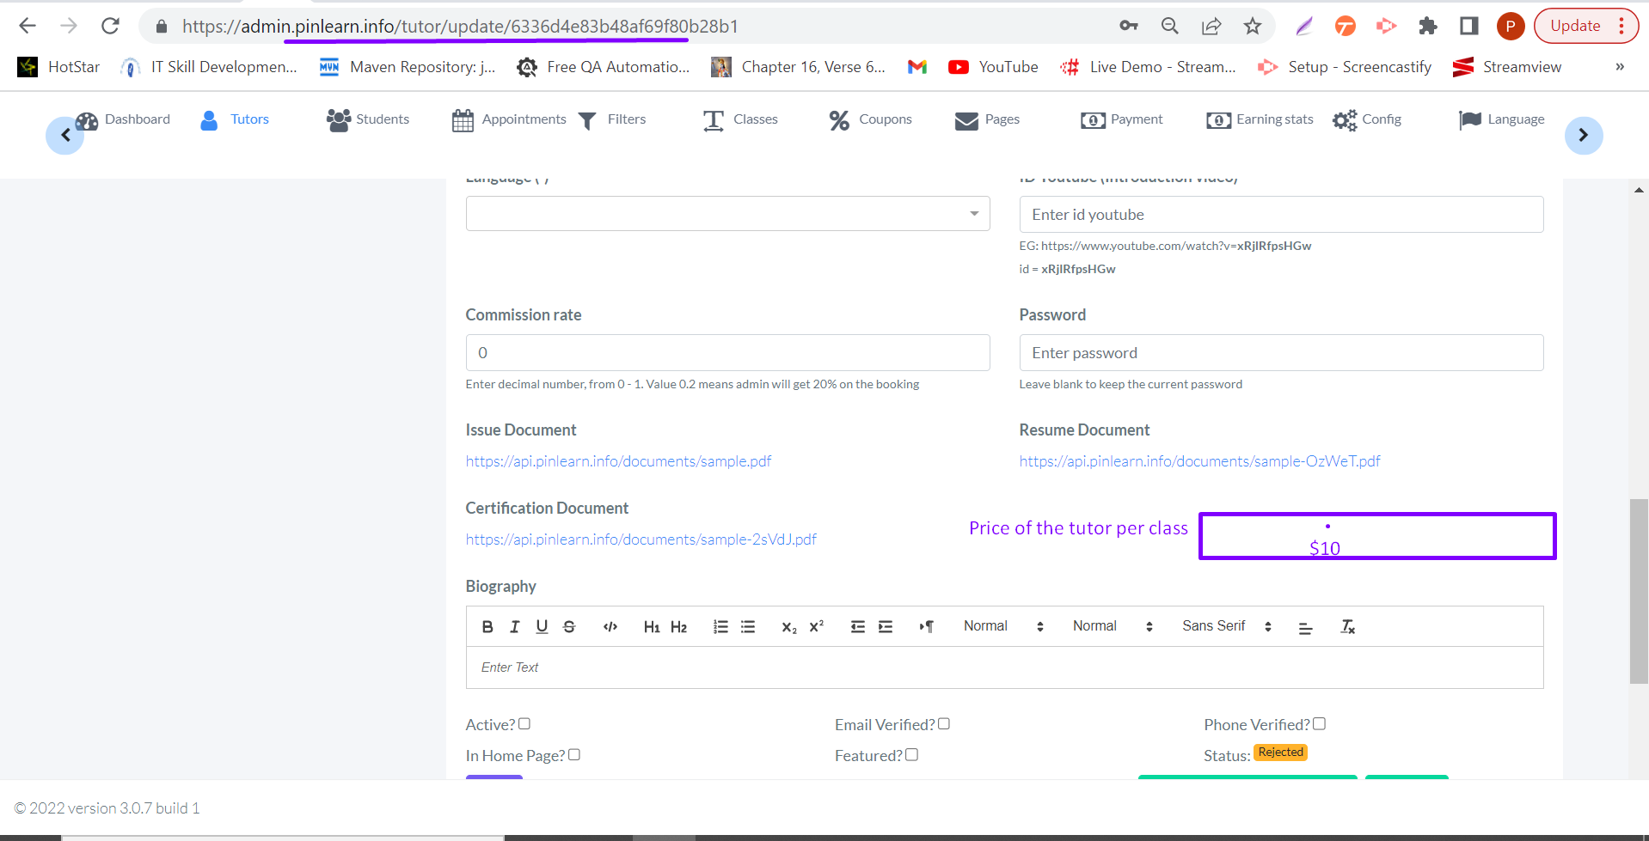The width and height of the screenshot is (1649, 841).
Task: Slide navigation menu left with arrow
Action: click(65, 136)
